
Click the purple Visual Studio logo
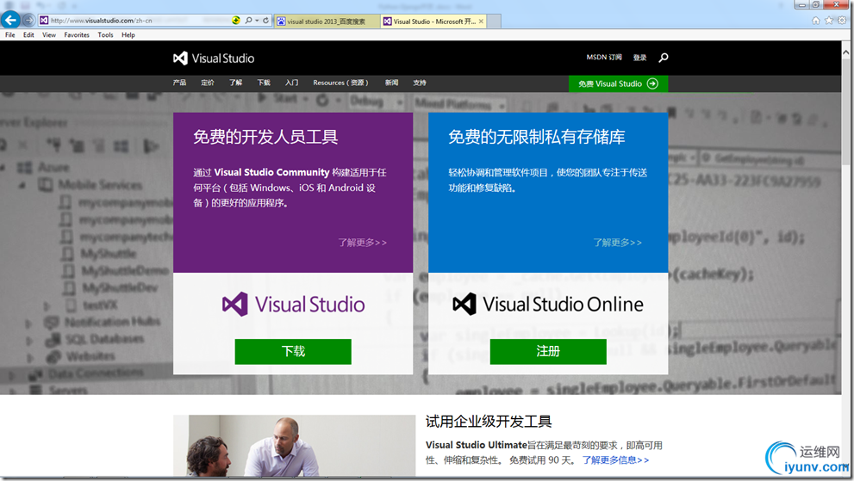pyautogui.click(x=293, y=304)
